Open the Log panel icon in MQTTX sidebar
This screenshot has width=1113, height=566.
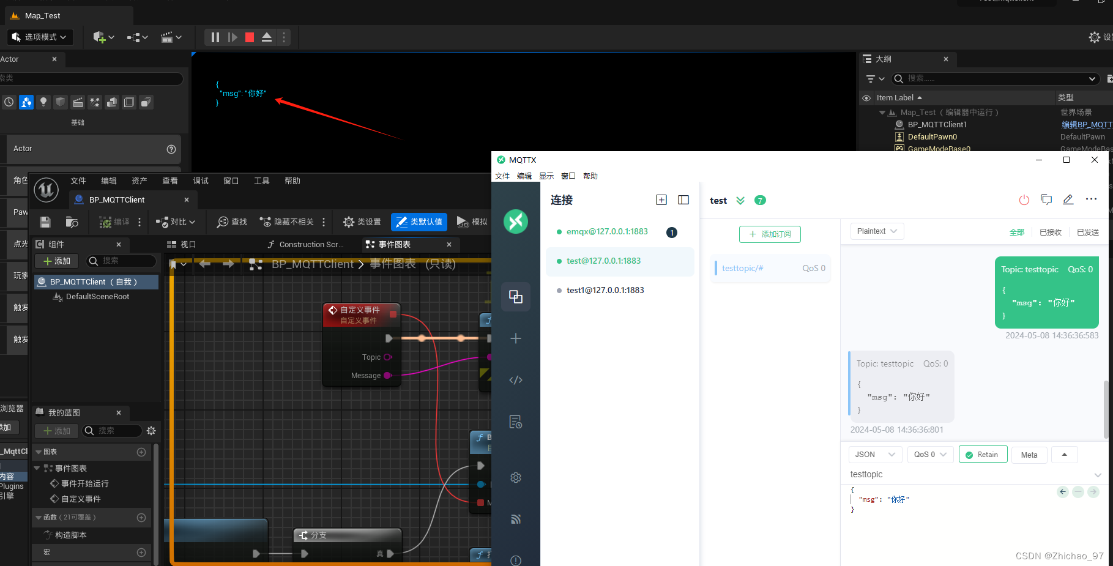pyautogui.click(x=516, y=421)
